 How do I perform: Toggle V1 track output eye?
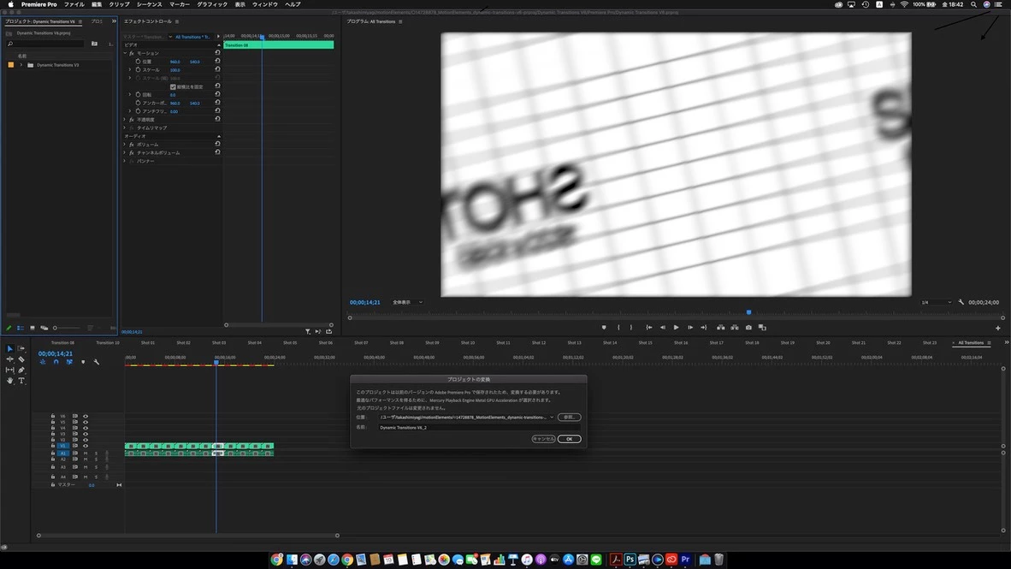click(x=86, y=446)
